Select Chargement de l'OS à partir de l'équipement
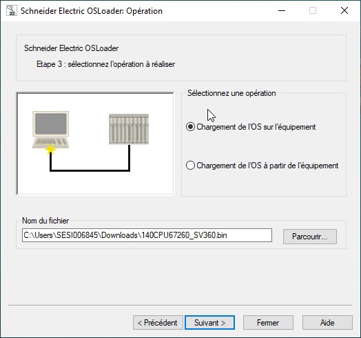Screen dimensions: 361x338 (x=262, y=166)
